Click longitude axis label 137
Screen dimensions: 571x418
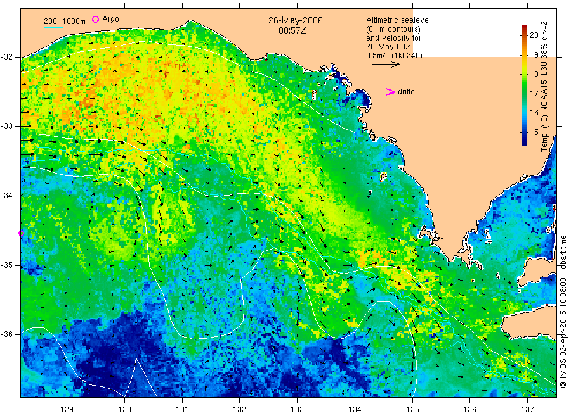click(x=527, y=410)
